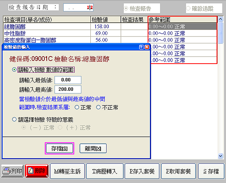Click the M轉至主訴 button
Viewport: 226px width, 183px height.
point(67,171)
